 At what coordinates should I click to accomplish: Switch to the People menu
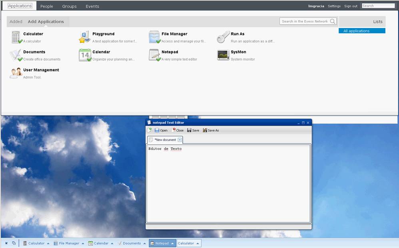pyautogui.click(x=47, y=6)
